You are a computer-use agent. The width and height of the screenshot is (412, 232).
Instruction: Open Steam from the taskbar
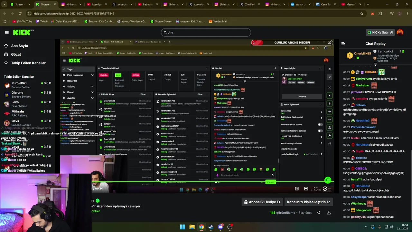click(211, 227)
